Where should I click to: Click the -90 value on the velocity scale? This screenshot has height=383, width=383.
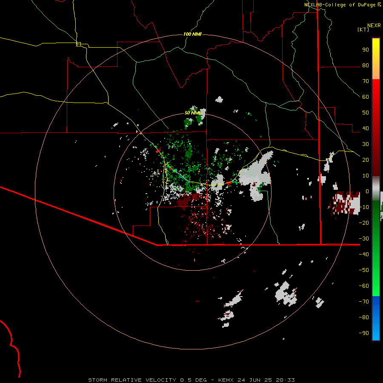click(x=364, y=333)
